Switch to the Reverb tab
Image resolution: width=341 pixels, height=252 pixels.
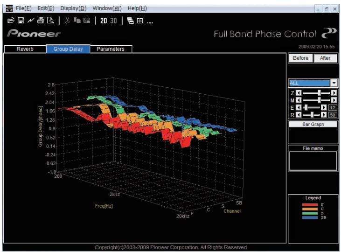point(25,49)
